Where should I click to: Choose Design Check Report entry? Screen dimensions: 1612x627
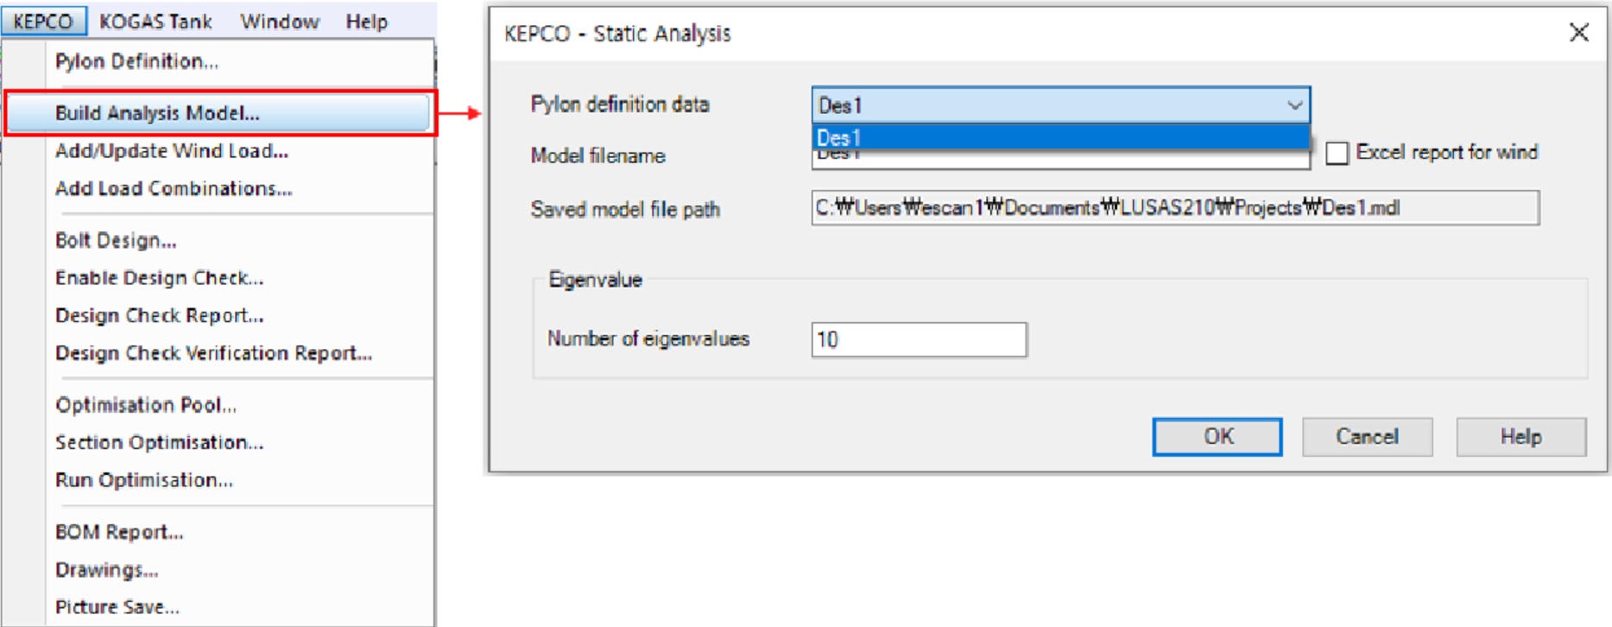[159, 315]
